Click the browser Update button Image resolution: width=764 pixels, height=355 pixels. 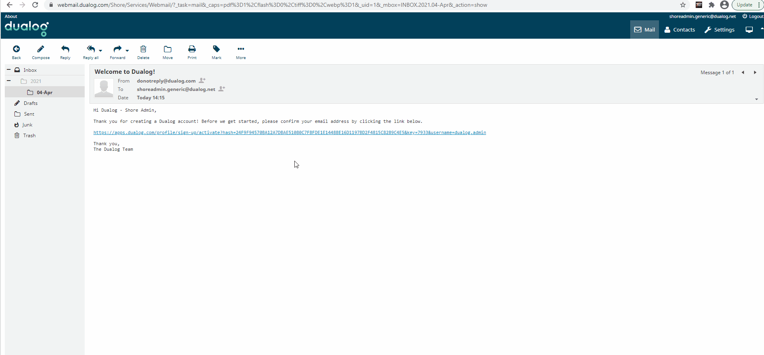coord(744,5)
